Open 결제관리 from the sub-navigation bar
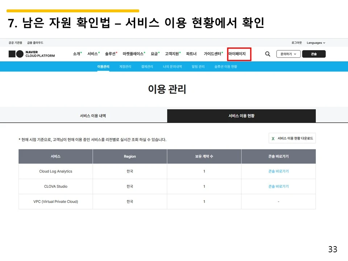 pos(146,66)
